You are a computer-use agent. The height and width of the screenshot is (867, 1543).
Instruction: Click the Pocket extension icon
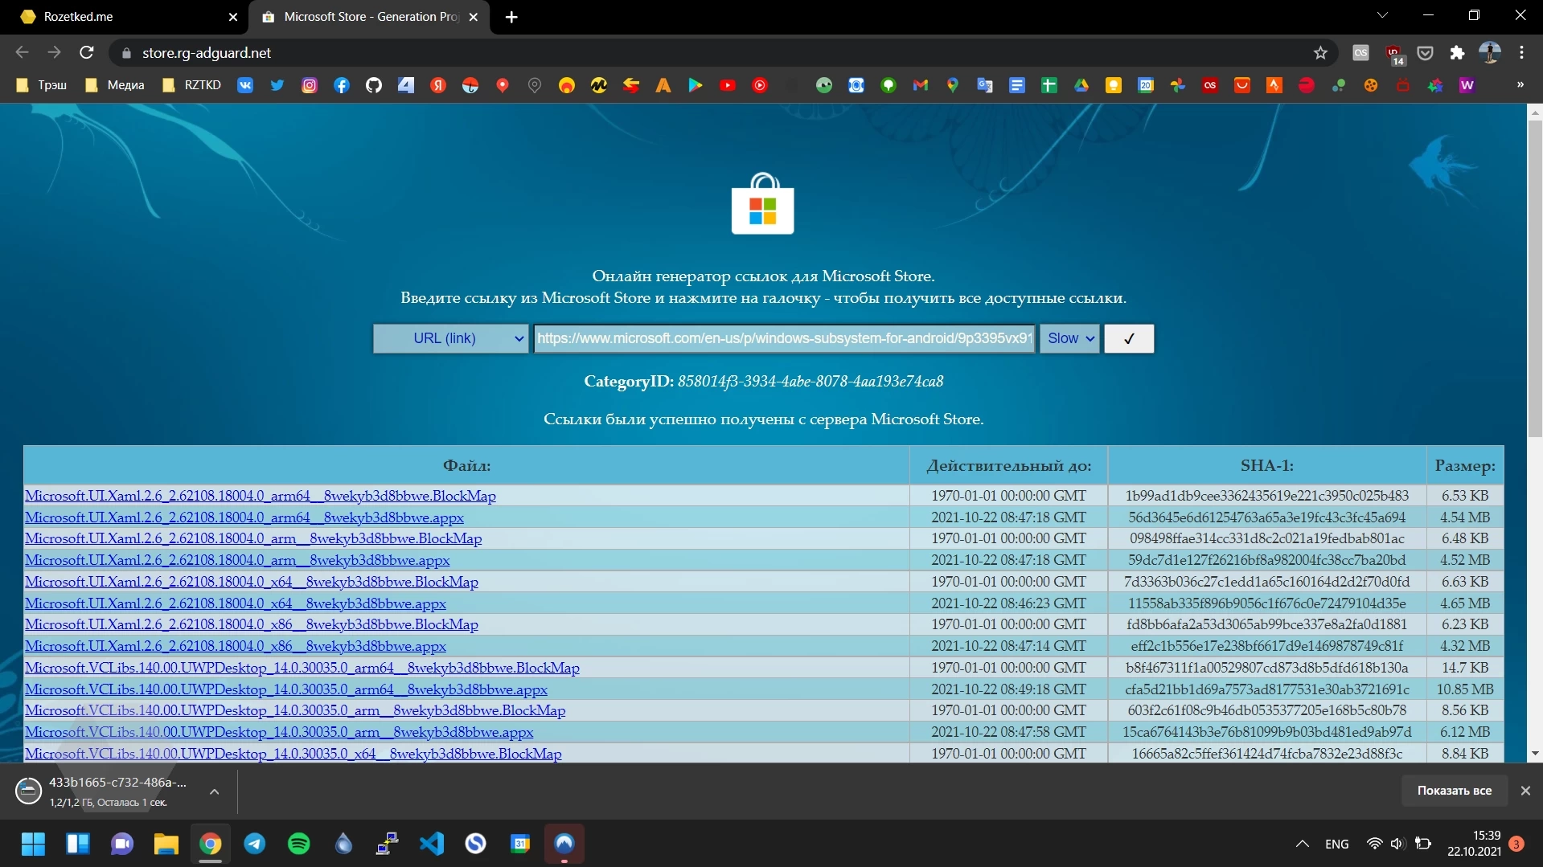[x=1425, y=53]
